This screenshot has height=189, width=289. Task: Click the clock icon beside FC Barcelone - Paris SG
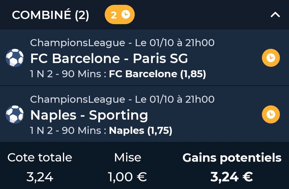click(x=271, y=58)
